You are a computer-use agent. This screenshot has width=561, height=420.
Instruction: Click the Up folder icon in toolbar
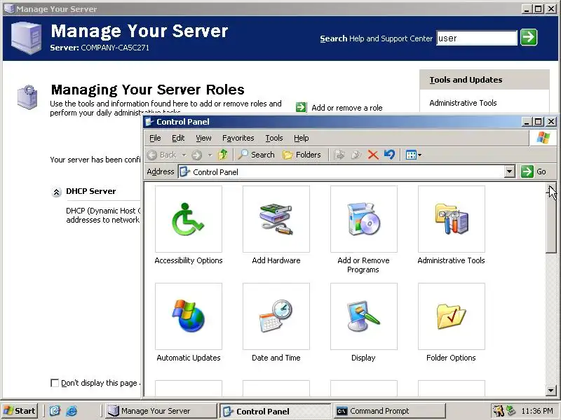coord(223,155)
